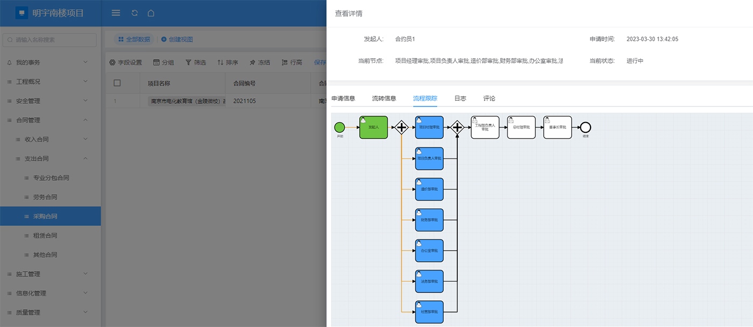Select the 经营部审批 flow node
The height and width of the screenshot is (327, 753).
[x=429, y=312]
